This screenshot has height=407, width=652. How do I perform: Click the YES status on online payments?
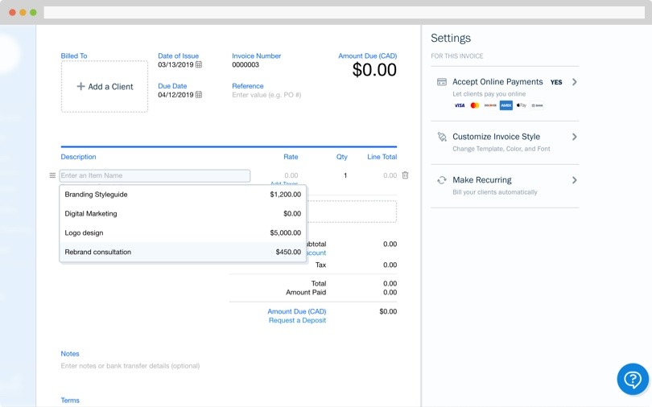[x=556, y=82]
